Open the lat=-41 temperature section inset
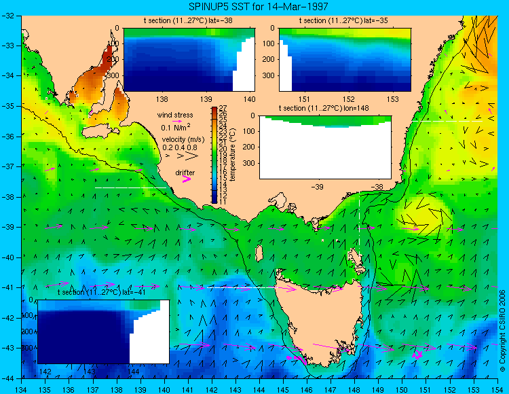Screen dimensions: 509x394 (104, 332)
